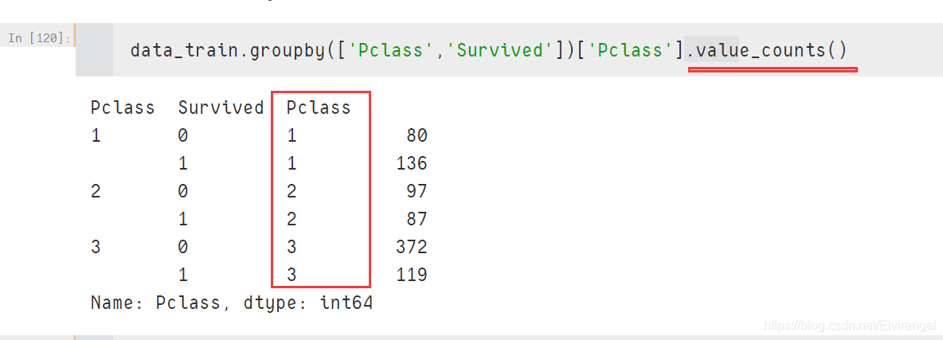Click the leftmost Pclass output header
943x340 pixels.
pos(123,107)
